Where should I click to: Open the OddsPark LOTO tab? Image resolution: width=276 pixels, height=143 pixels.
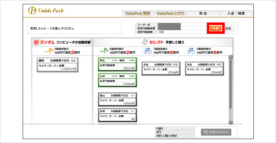[171, 14]
